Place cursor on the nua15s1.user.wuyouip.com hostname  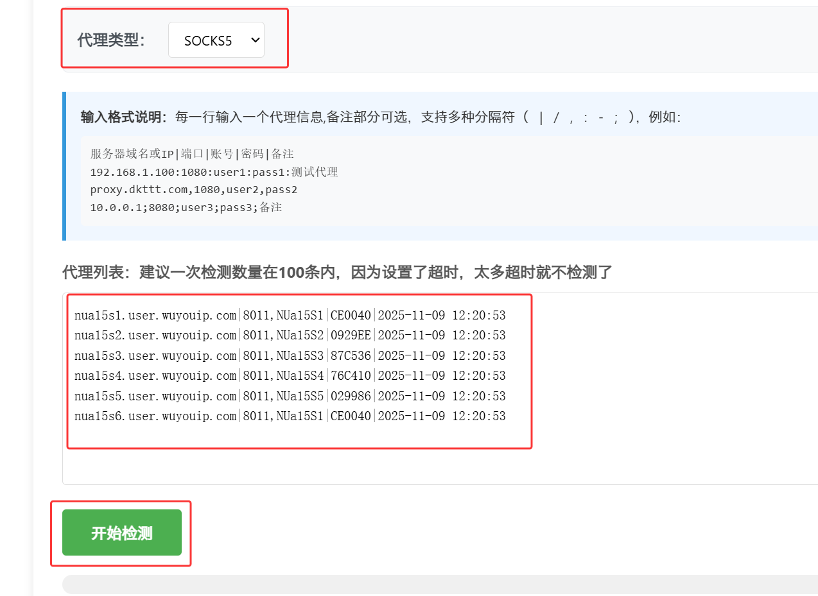point(155,315)
